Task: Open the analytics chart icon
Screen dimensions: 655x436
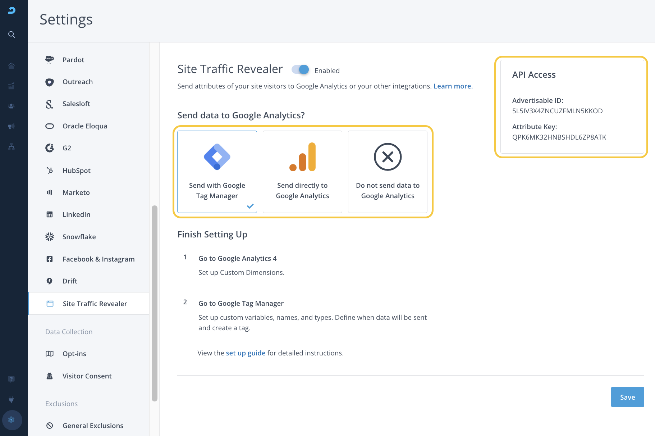Action: click(x=12, y=86)
